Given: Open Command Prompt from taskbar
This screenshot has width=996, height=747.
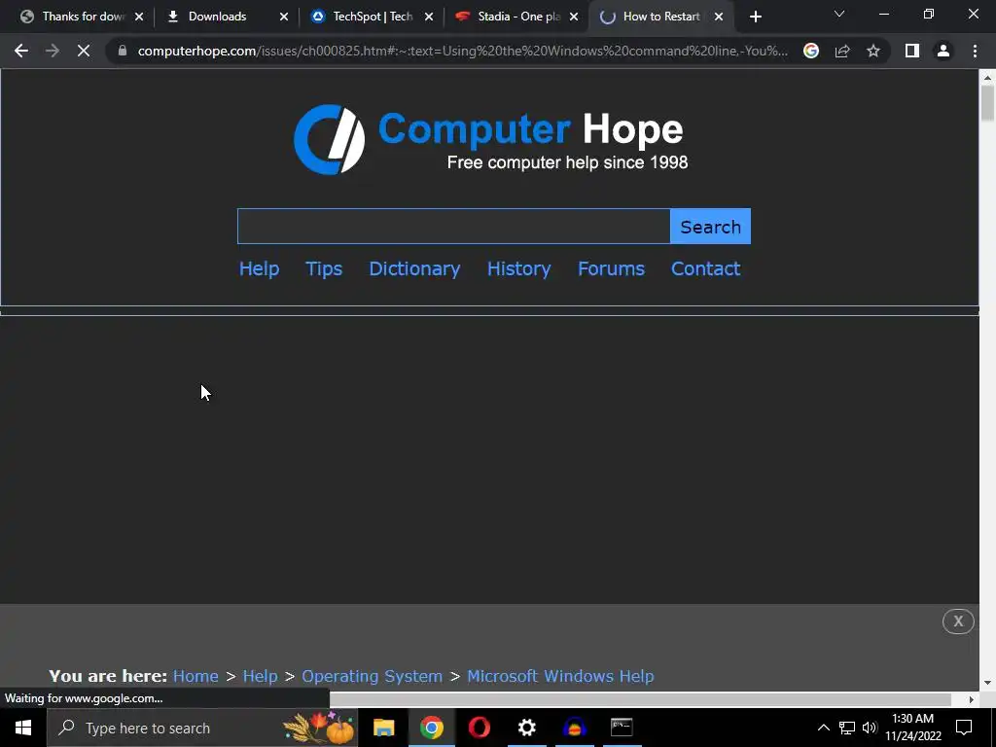Looking at the screenshot, I should [622, 728].
